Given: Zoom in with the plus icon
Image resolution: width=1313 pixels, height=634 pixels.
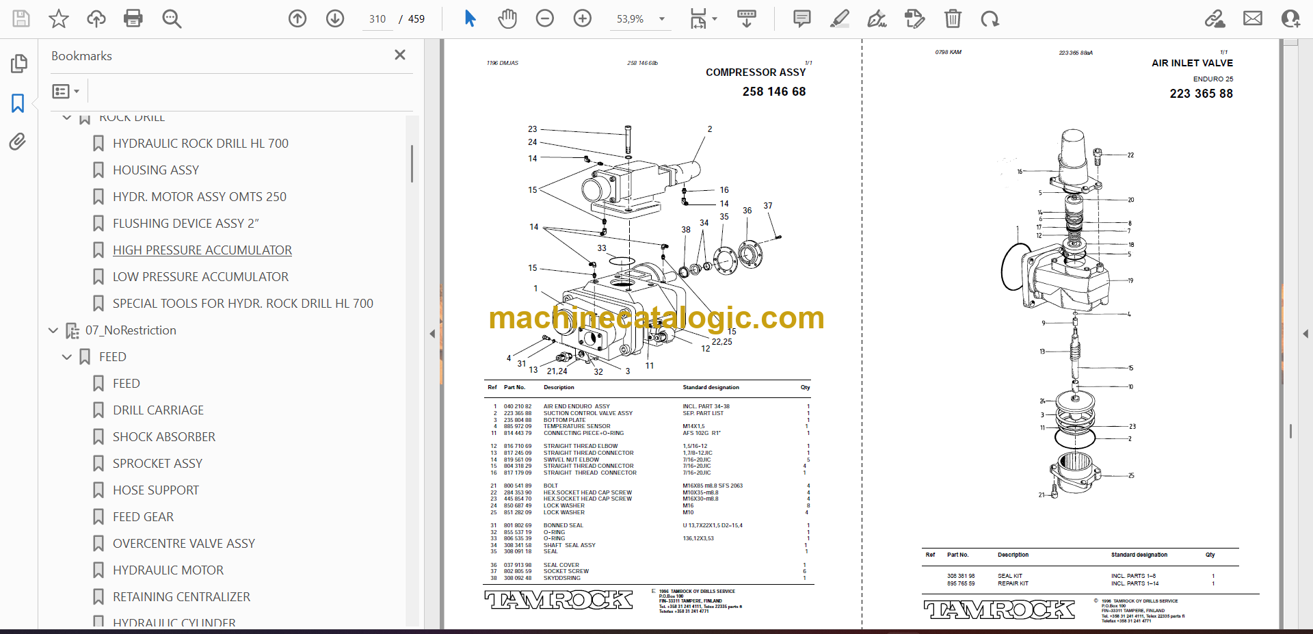Looking at the screenshot, I should 583,18.
